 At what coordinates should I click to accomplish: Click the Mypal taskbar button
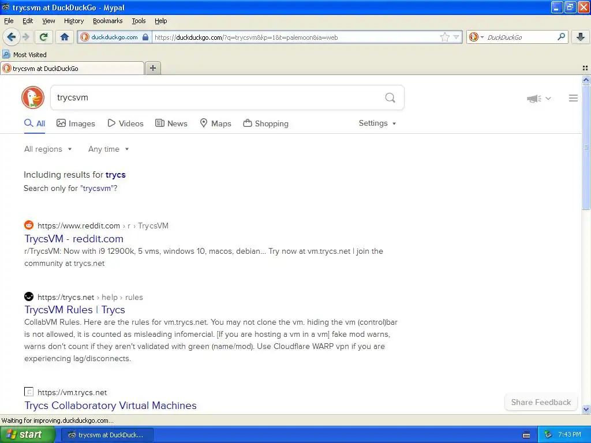pyautogui.click(x=107, y=435)
